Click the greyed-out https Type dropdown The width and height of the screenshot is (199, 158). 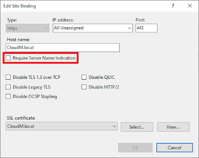tap(28, 28)
